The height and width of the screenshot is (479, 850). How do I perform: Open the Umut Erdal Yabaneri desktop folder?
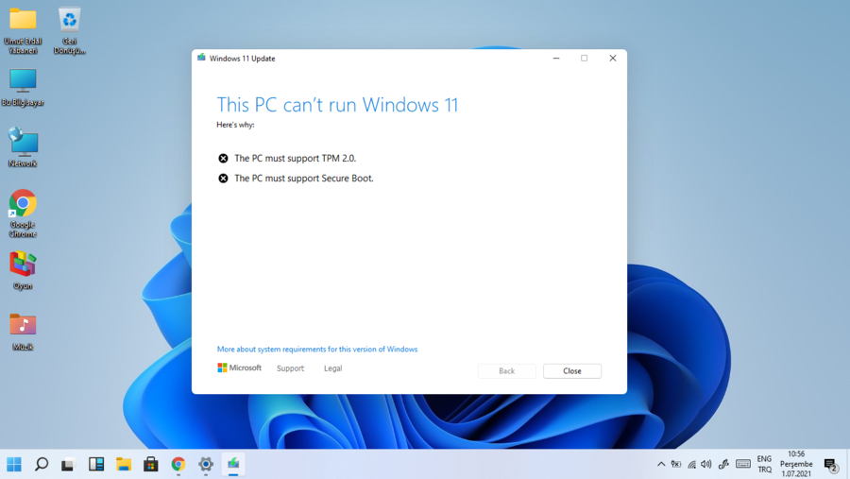pos(23,30)
